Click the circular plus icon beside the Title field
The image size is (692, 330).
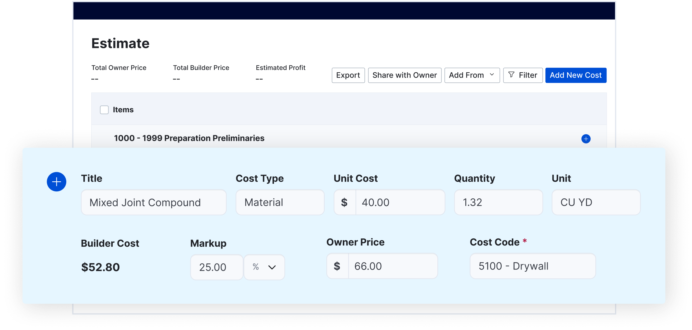point(57,181)
